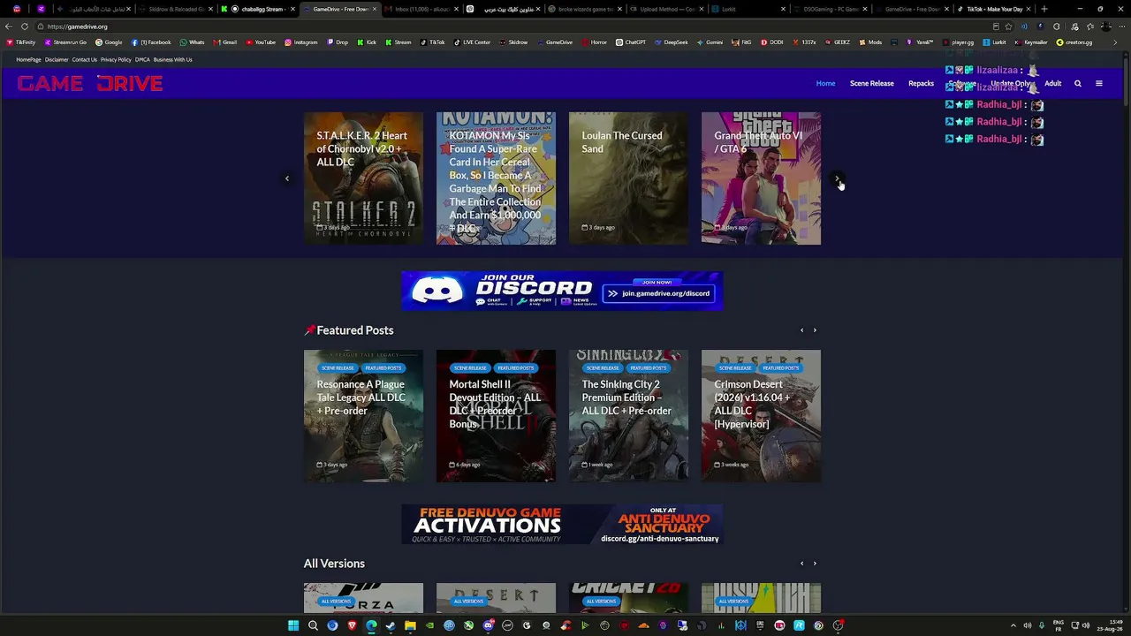The height and width of the screenshot is (636, 1131).
Task: Open Steam from the taskbar
Action: [391, 625]
